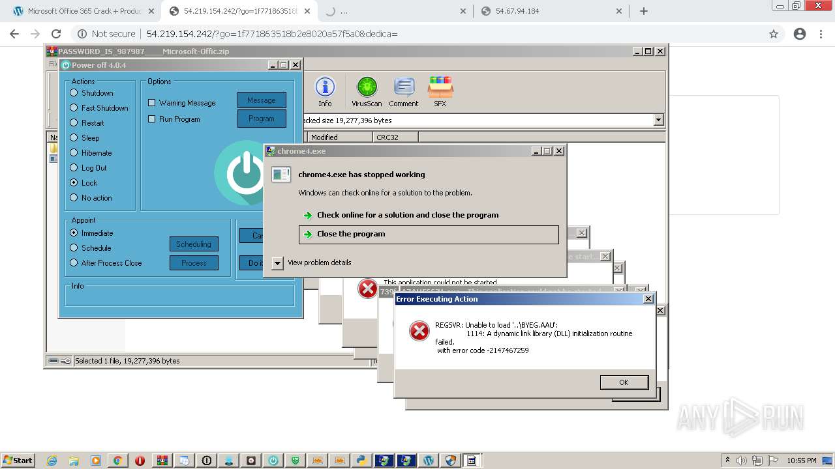Click WinRAR icon in taskbar
The image size is (835, 469).
[x=162, y=461]
